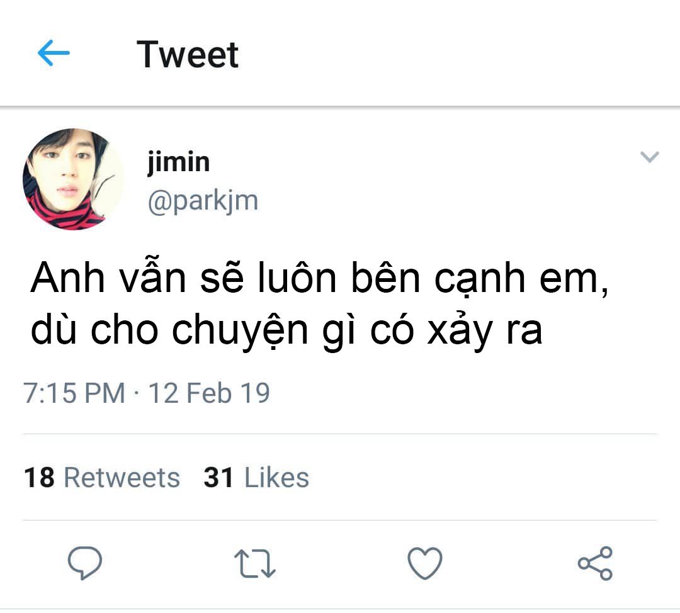The height and width of the screenshot is (613, 680).
Task: Go back using the blue arrow
Action: (x=54, y=54)
